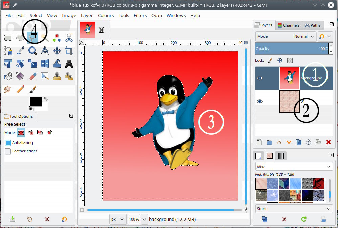Anchor the floating layer

click(309, 142)
